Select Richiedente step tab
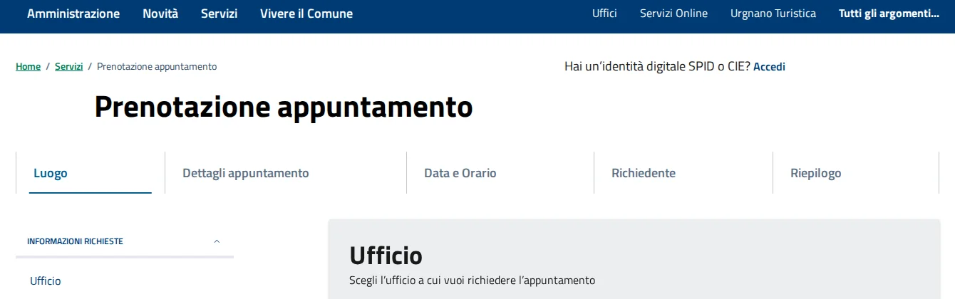This screenshot has width=955, height=299. click(x=644, y=173)
